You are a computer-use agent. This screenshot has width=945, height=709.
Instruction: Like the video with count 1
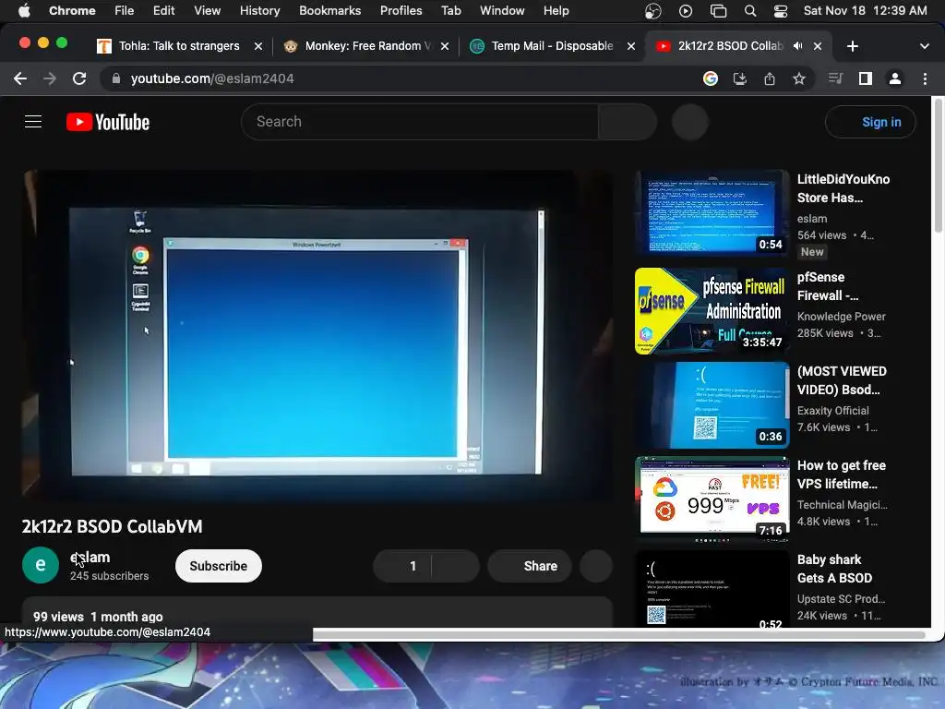pyautogui.click(x=402, y=566)
